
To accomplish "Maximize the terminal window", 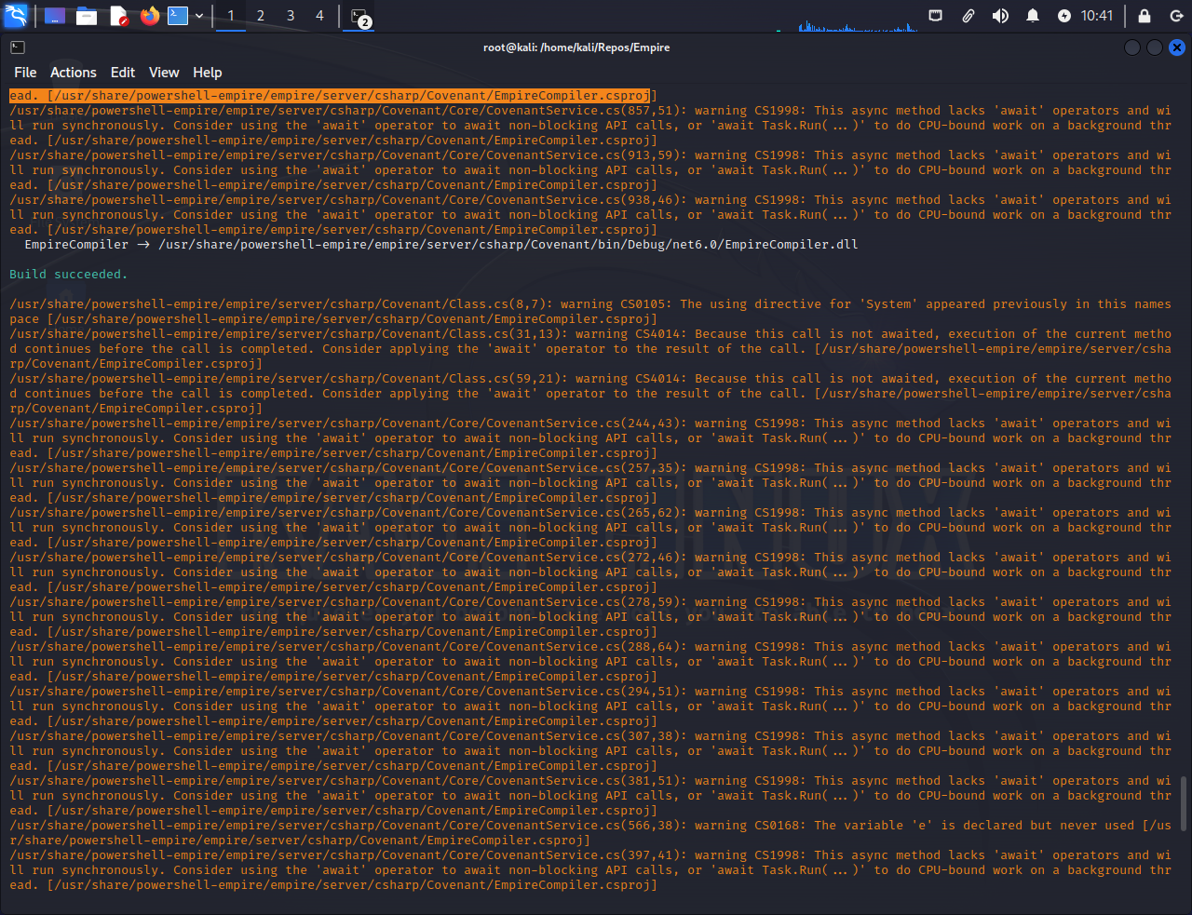I will pos(1155,47).
